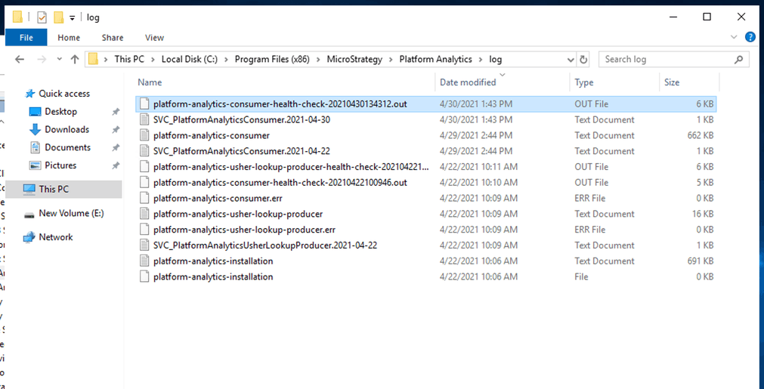Select platform-analytics-installation 691 KB text document

426,261
